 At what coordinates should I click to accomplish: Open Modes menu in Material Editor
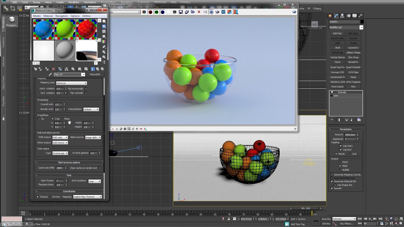click(37, 16)
